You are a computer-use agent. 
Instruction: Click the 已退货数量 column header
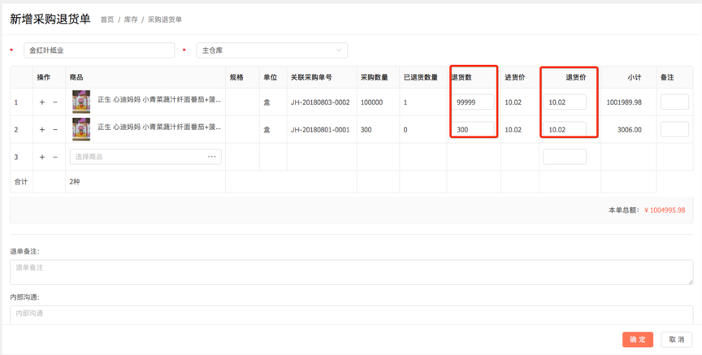(420, 77)
